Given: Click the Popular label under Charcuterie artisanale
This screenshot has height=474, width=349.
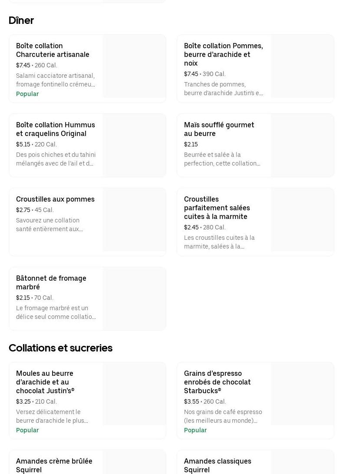Looking at the screenshot, I should coord(27,94).
